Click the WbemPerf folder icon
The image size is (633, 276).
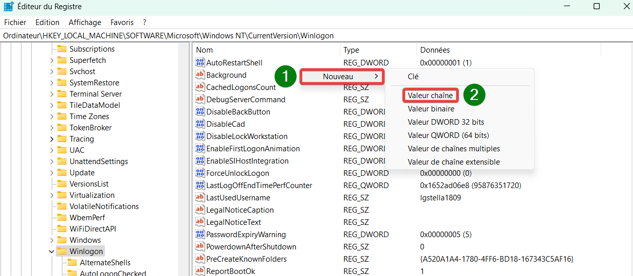pyautogui.click(x=62, y=218)
